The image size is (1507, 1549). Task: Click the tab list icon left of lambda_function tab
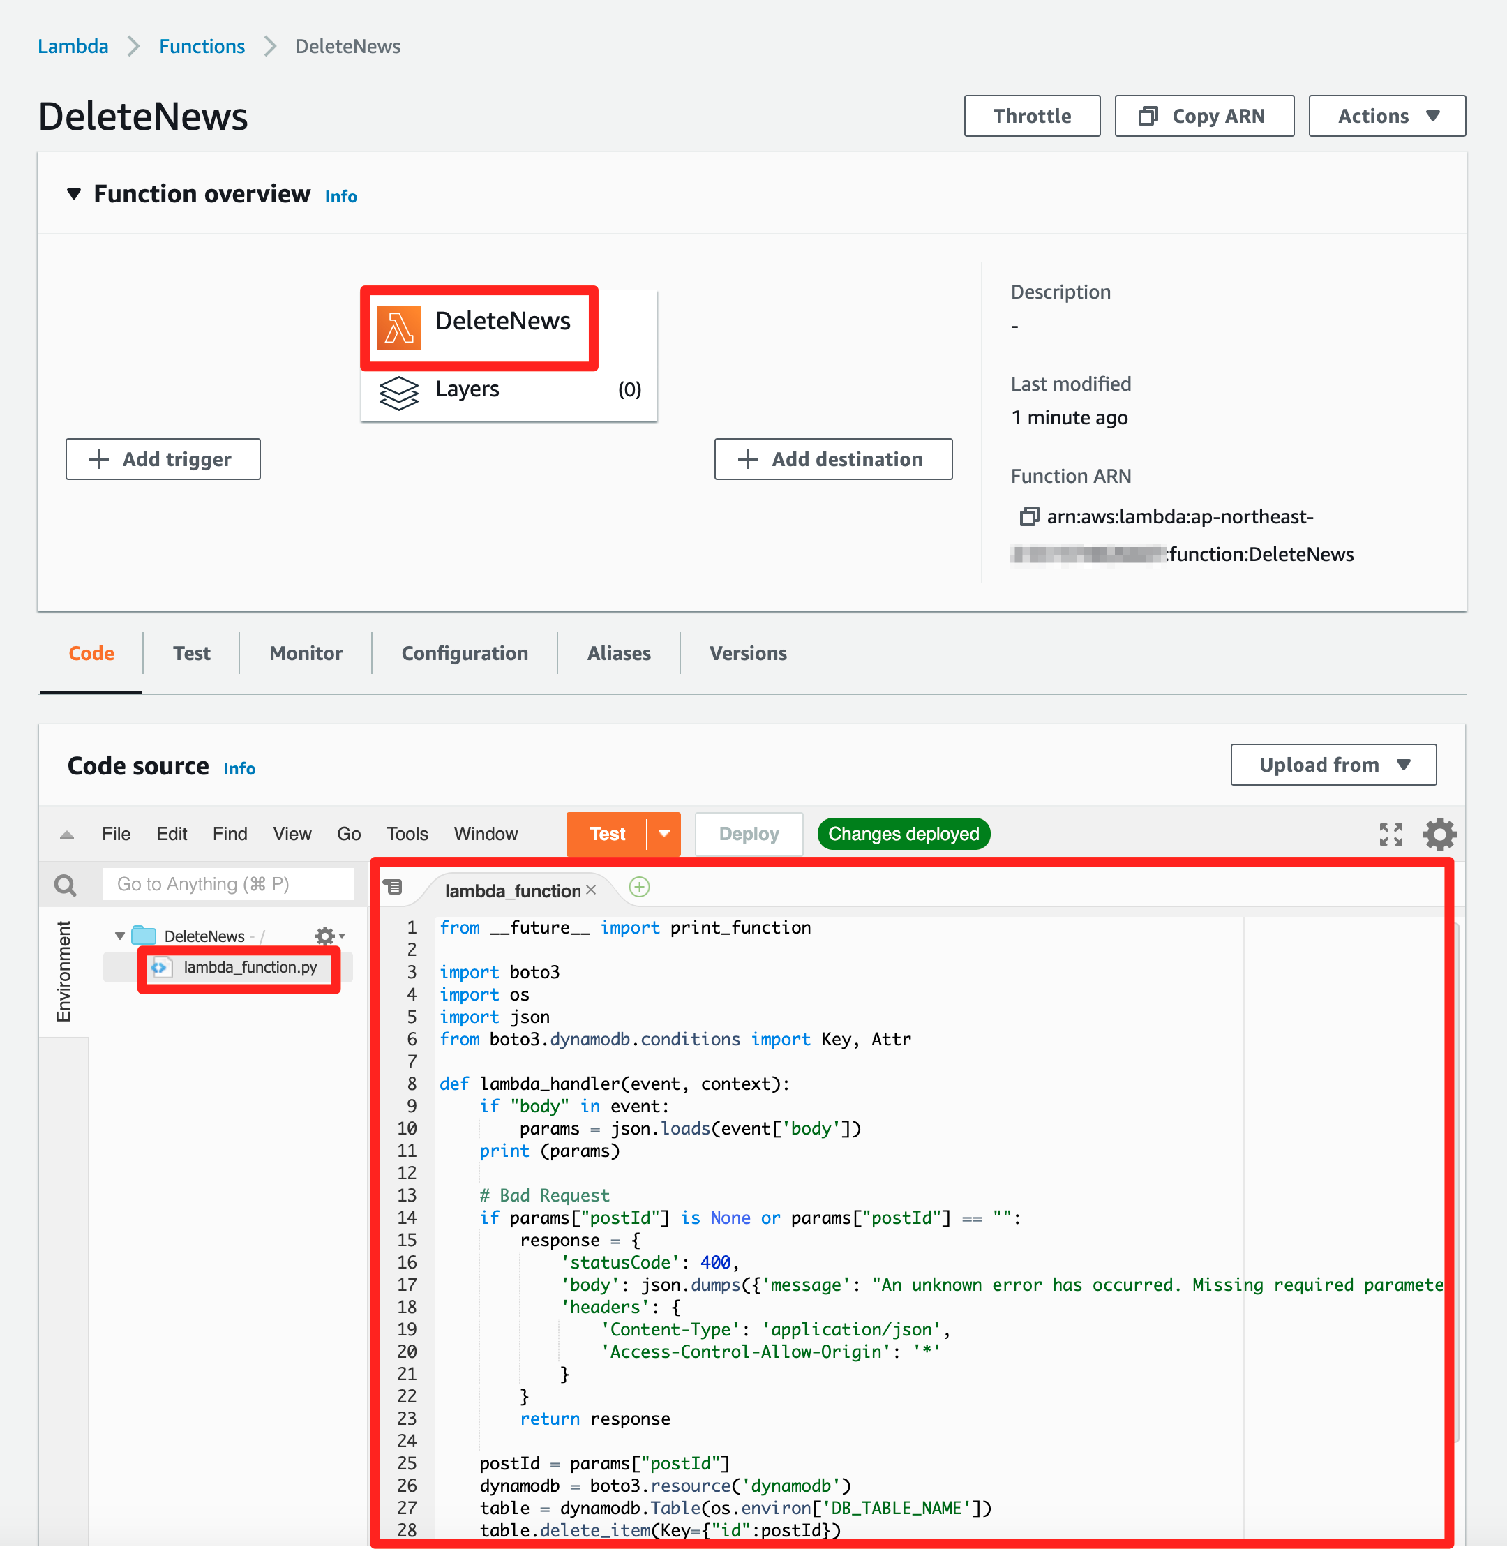[x=393, y=887]
